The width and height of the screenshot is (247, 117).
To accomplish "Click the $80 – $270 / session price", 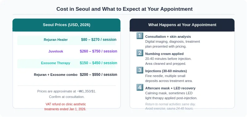I will [x=99, y=40].
